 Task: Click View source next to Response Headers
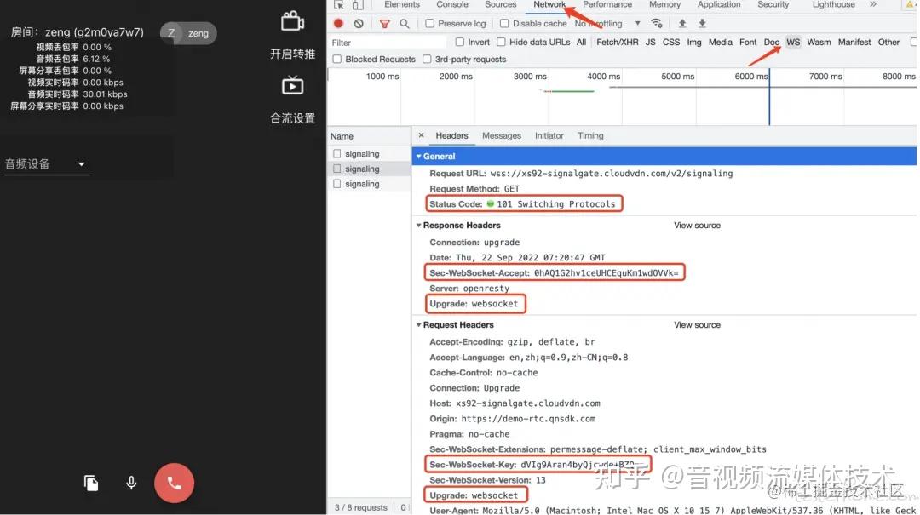697,226
